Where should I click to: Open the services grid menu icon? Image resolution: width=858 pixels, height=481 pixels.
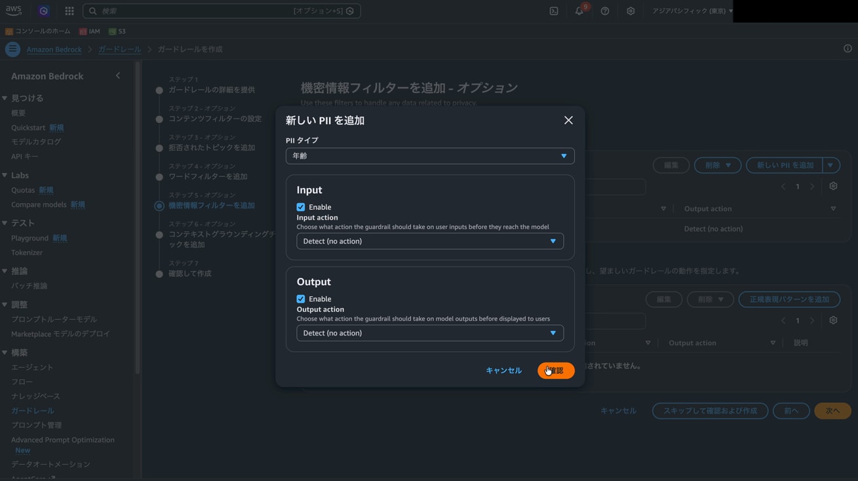(x=69, y=11)
